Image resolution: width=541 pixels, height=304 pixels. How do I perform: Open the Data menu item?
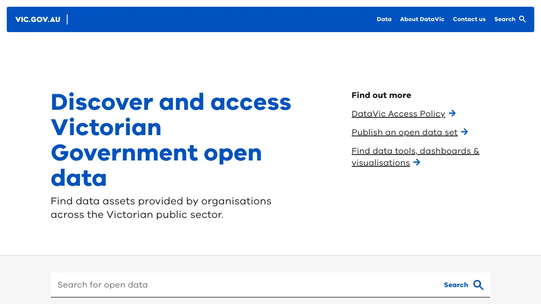point(384,19)
